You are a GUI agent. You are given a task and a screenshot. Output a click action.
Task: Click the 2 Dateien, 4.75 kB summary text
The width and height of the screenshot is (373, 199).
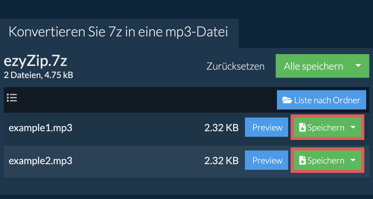(38, 75)
